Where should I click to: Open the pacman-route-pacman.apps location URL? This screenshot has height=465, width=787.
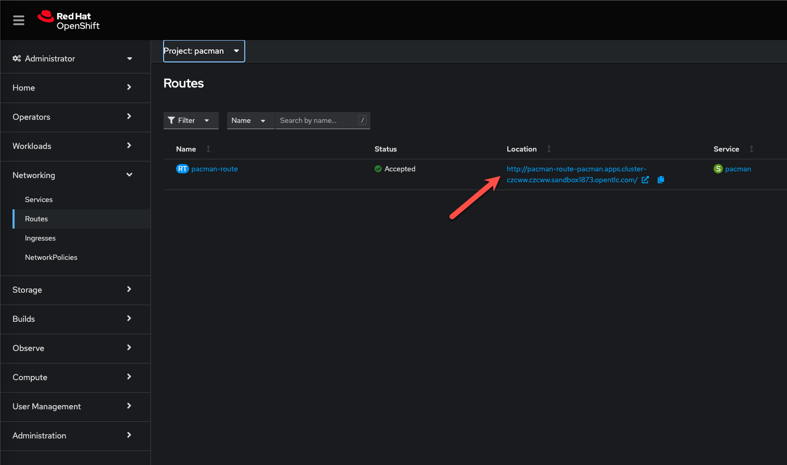click(576, 174)
